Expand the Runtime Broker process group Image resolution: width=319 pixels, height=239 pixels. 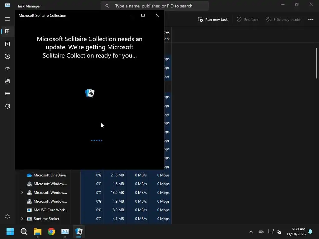22,219
